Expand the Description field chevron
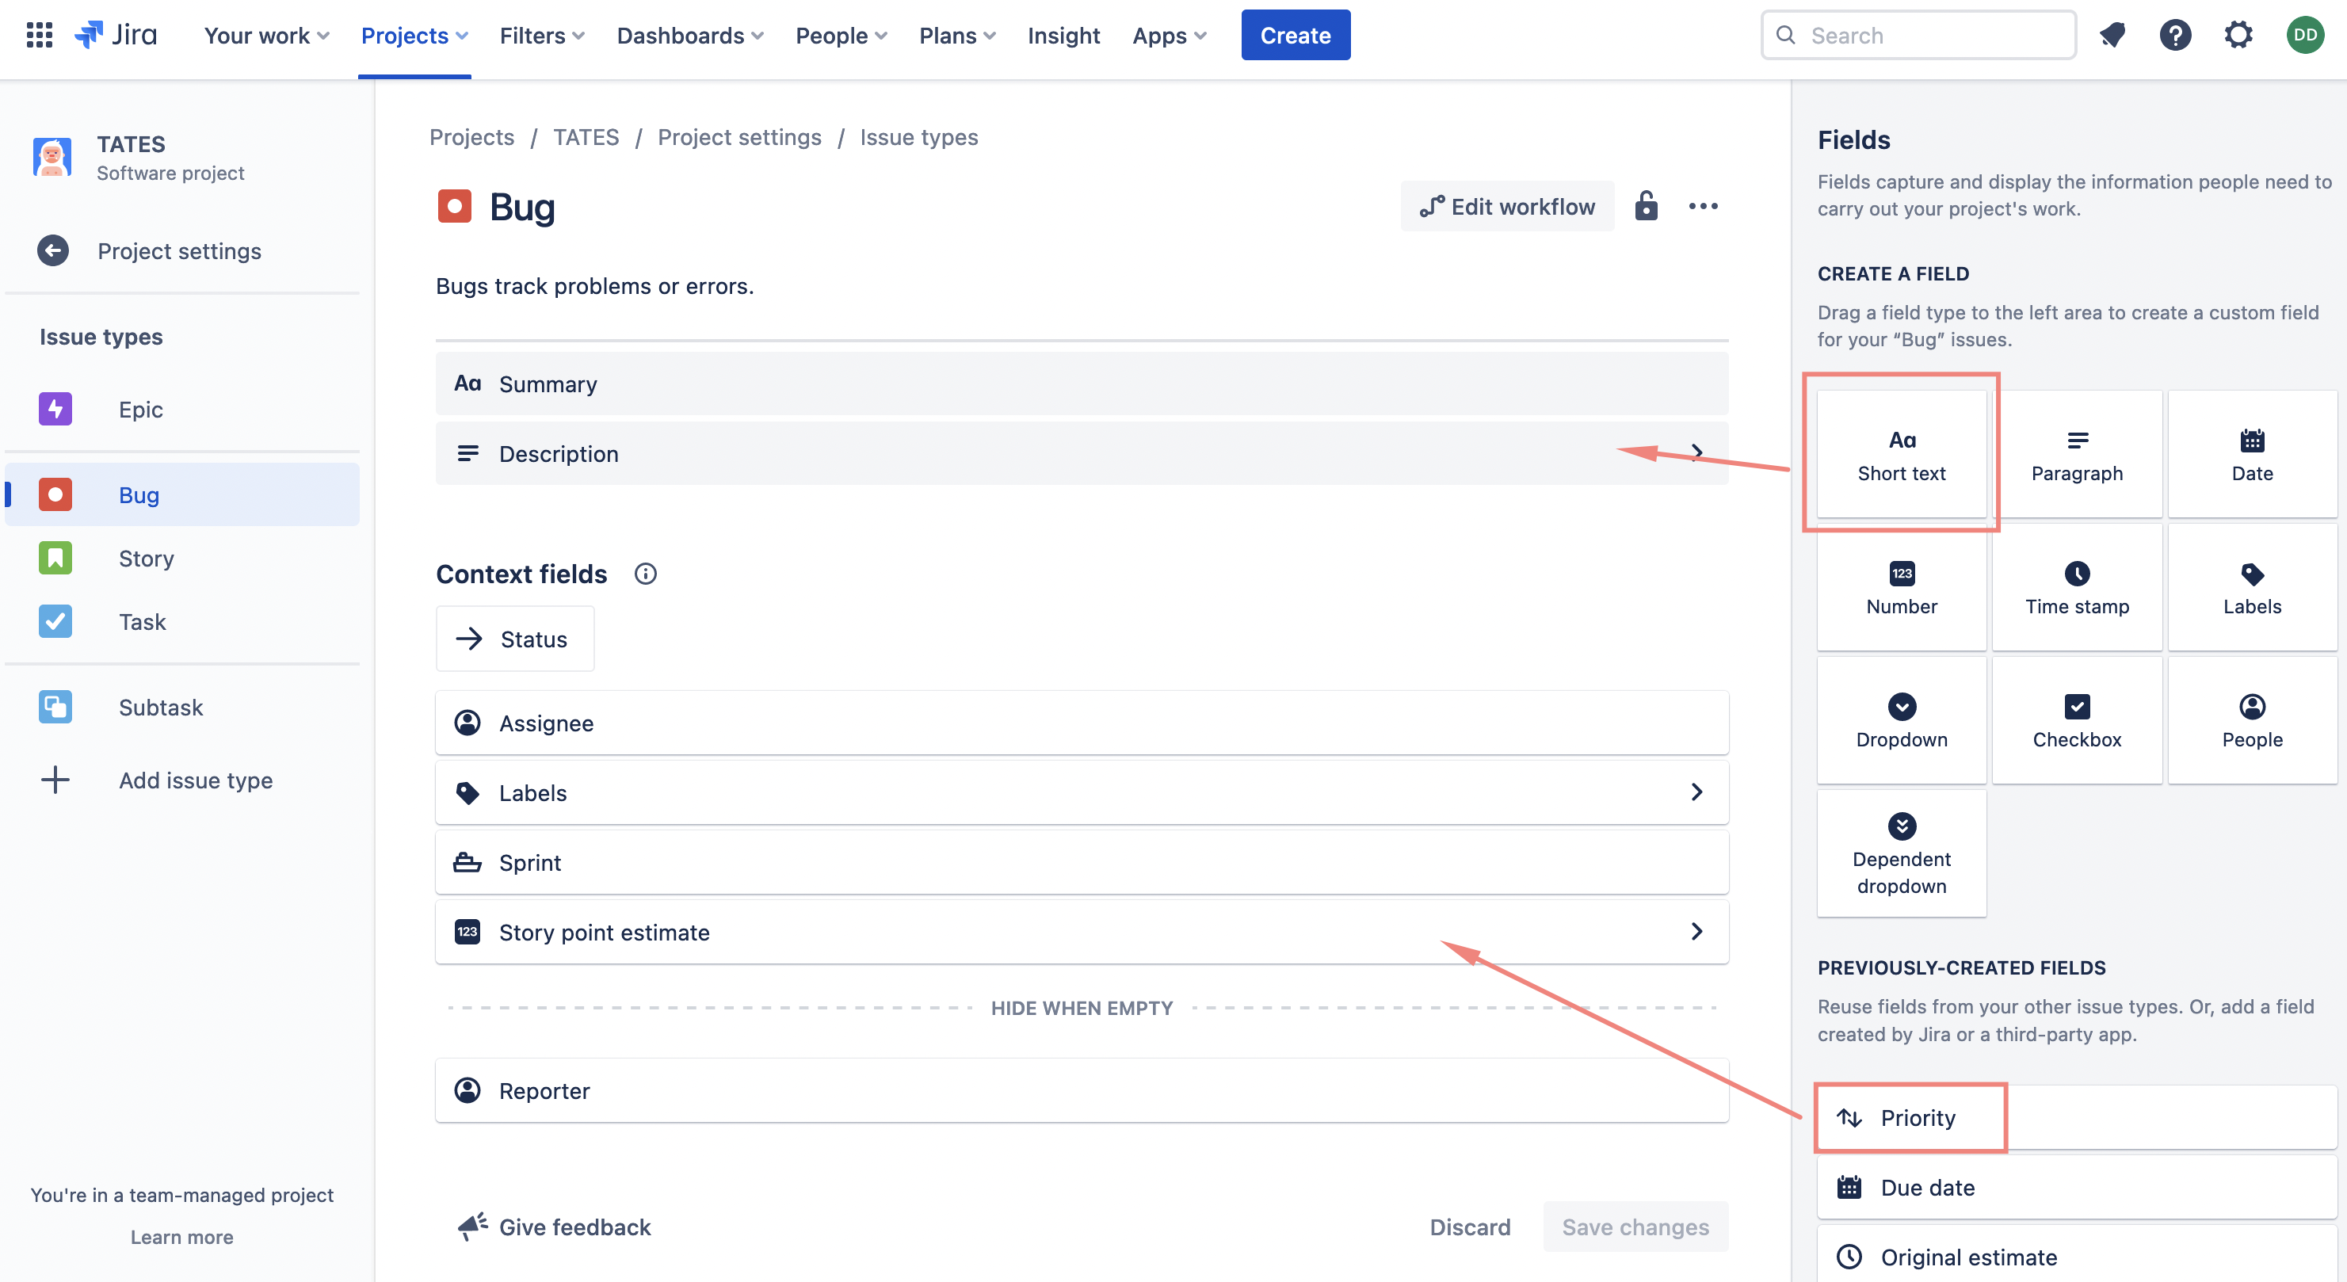The image size is (2347, 1282). [x=1696, y=453]
